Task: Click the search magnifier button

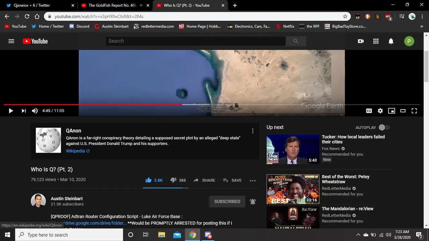Action: point(296,41)
